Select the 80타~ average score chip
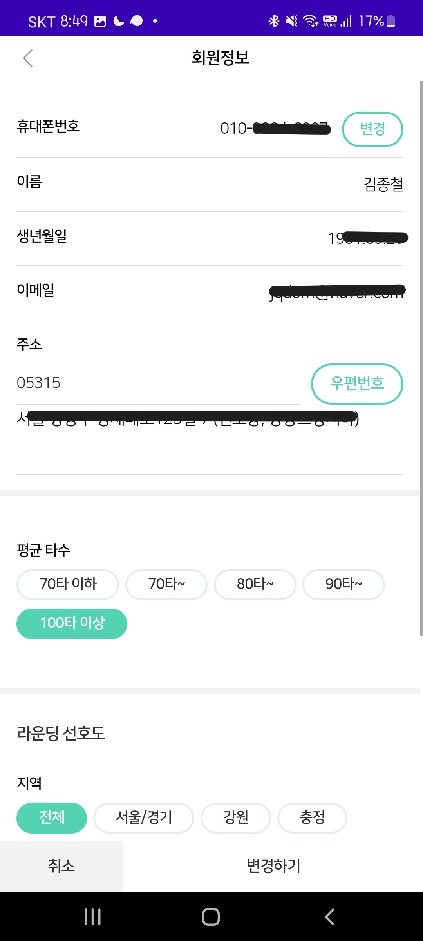Image resolution: width=423 pixels, height=941 pixels. 255,584
